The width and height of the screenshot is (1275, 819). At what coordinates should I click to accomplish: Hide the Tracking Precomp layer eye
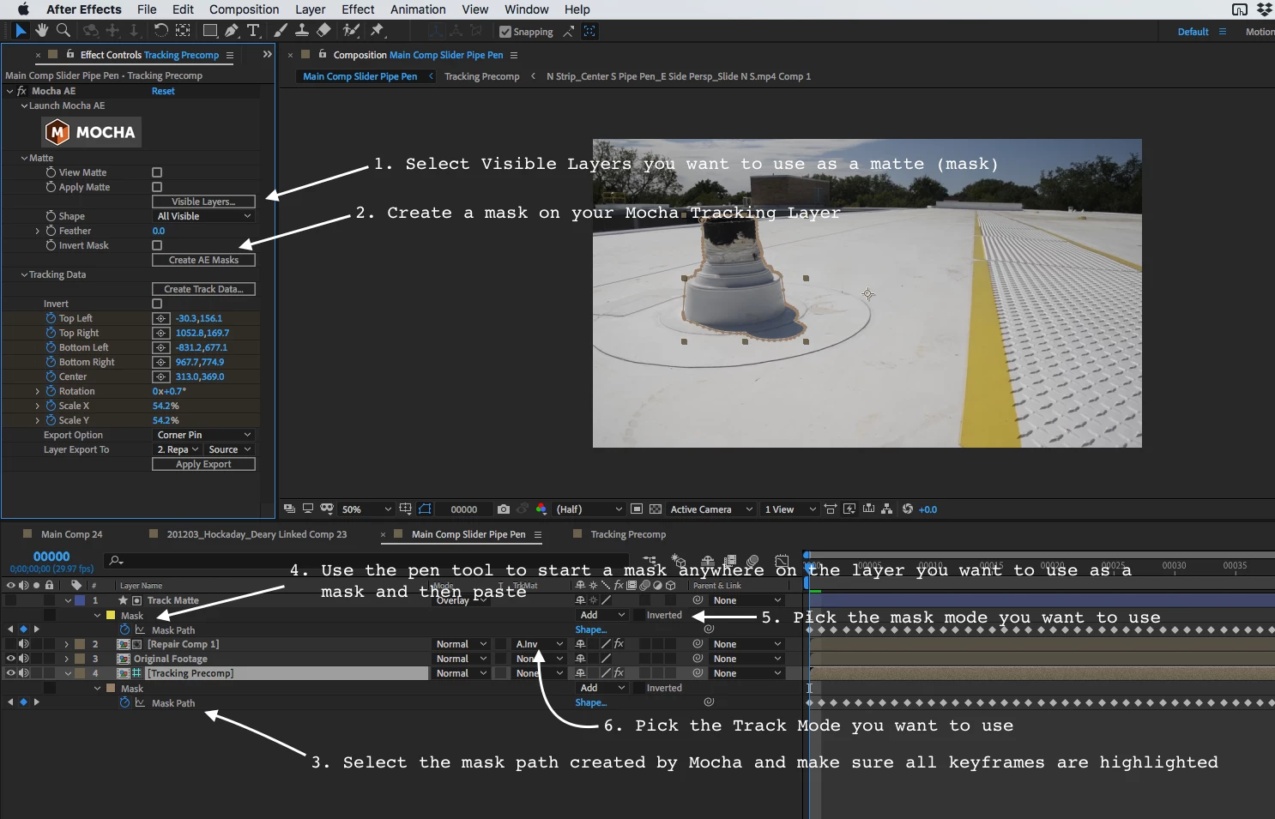tap(11, 673)
